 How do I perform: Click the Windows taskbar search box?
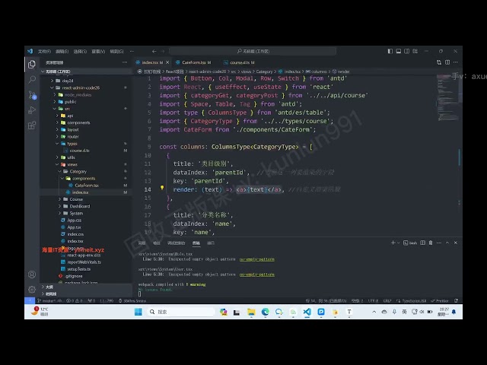tap(181, 312)
